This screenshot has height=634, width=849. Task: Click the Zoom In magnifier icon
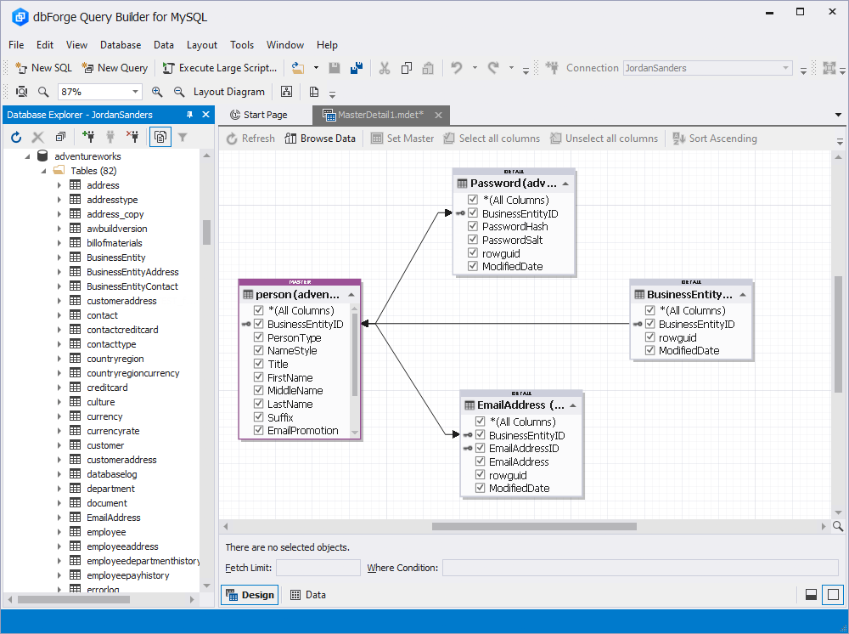157,92
